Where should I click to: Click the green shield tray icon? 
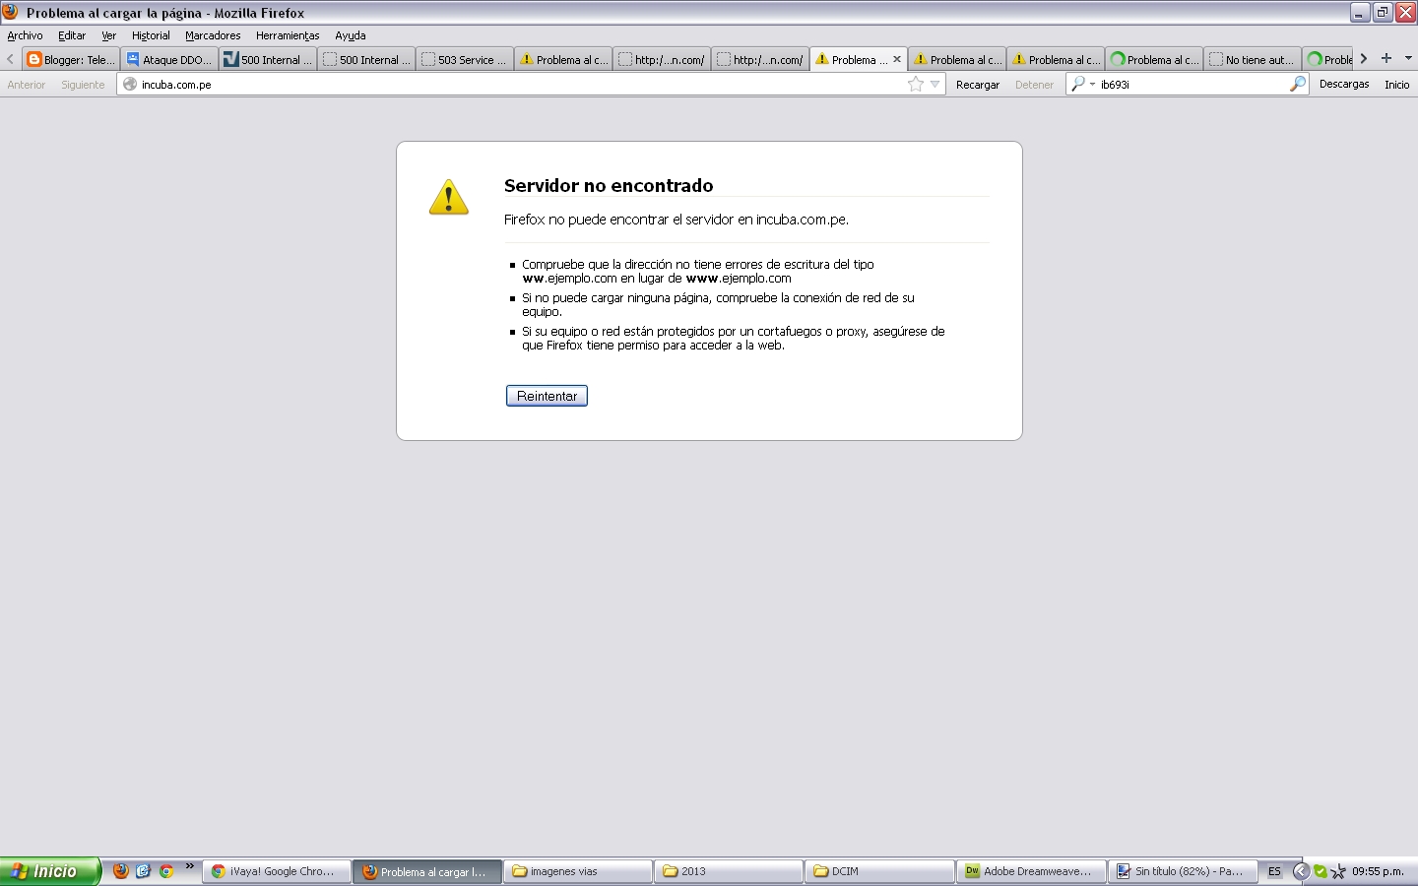tap(1321, 871)
